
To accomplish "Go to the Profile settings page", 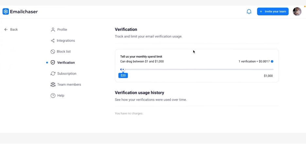I will pos(62,30).
